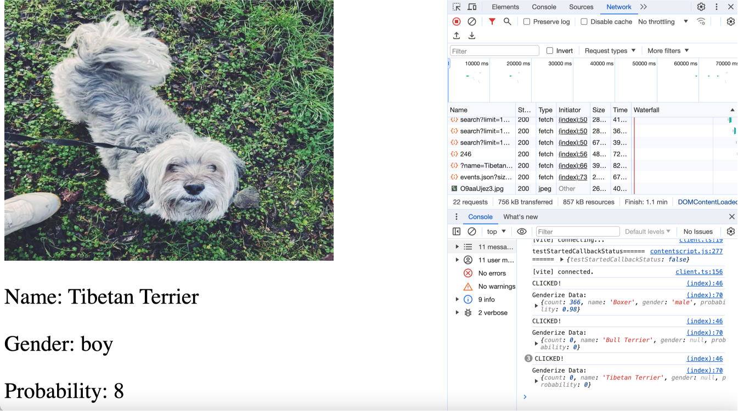Focus the console Filter input field
This screenshot has height=411, width=738.
pos(578,232)
